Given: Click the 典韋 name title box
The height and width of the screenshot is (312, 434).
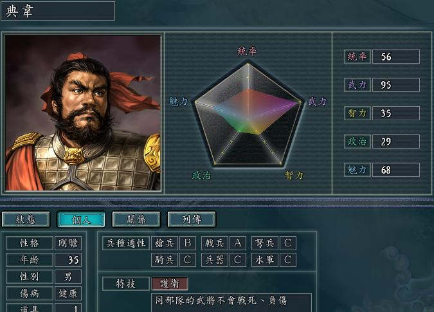Looking at the screenshot, I should [x=58, y=11].
